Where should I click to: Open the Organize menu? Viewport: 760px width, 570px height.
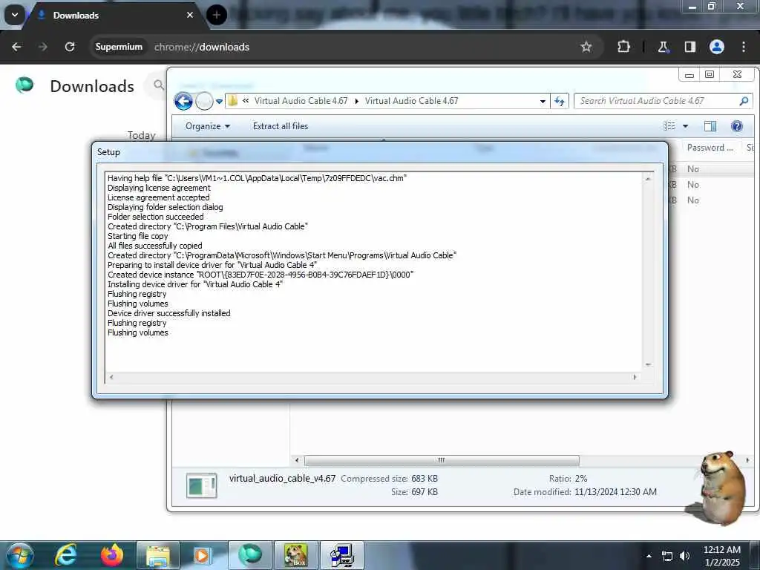(x=208, y=126)
